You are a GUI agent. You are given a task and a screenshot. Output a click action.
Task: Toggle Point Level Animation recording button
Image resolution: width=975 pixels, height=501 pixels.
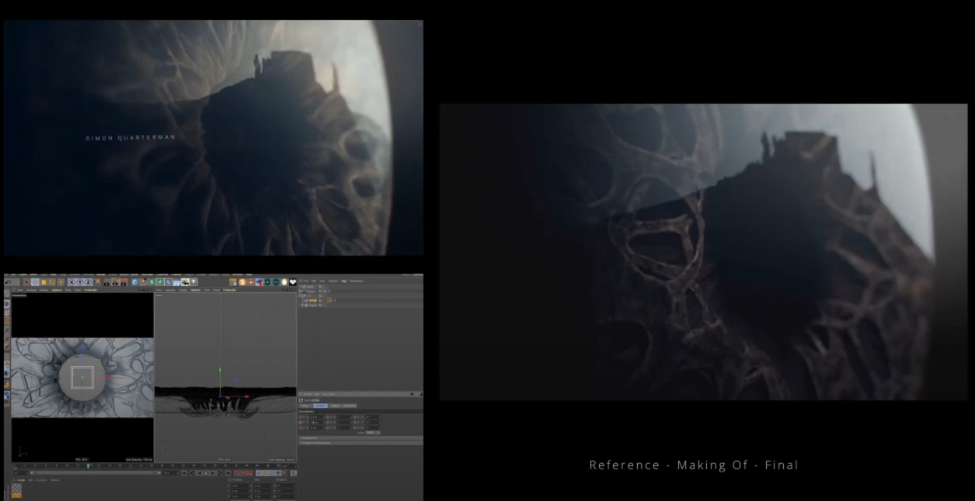tap(285, 473)
